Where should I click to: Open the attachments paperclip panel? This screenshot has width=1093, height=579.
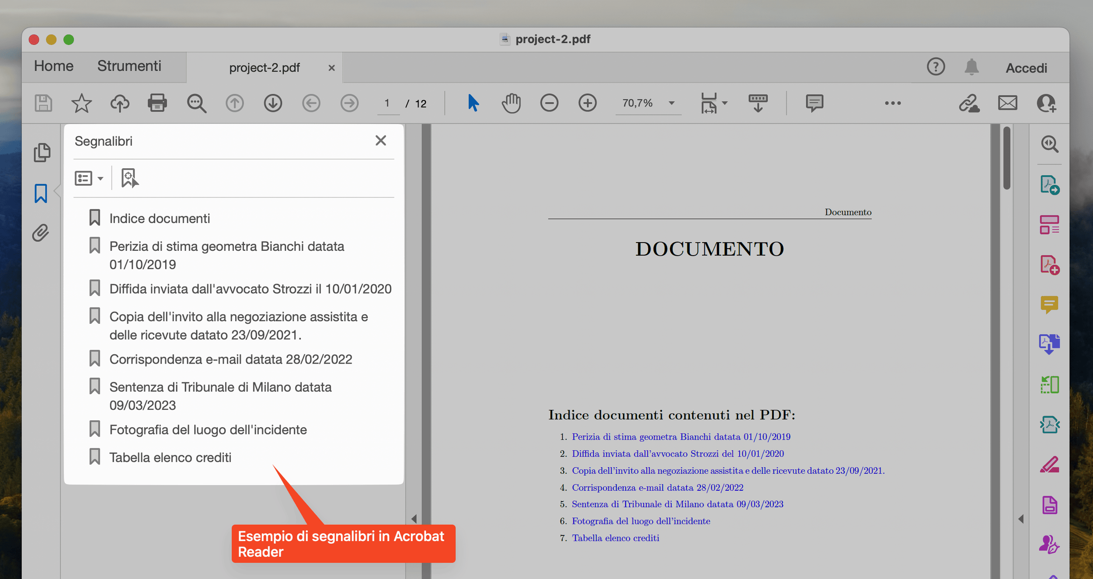[41, 233]
